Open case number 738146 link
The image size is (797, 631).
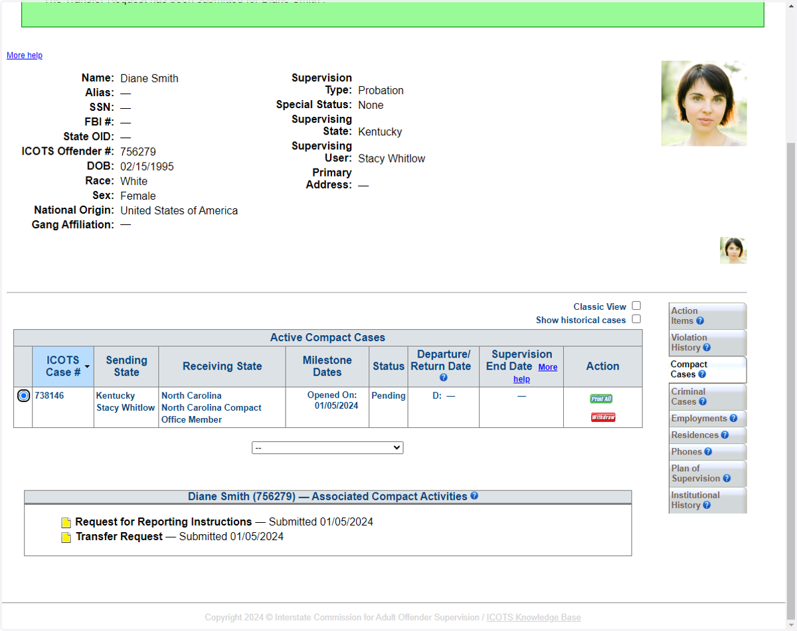coord(49,395)
